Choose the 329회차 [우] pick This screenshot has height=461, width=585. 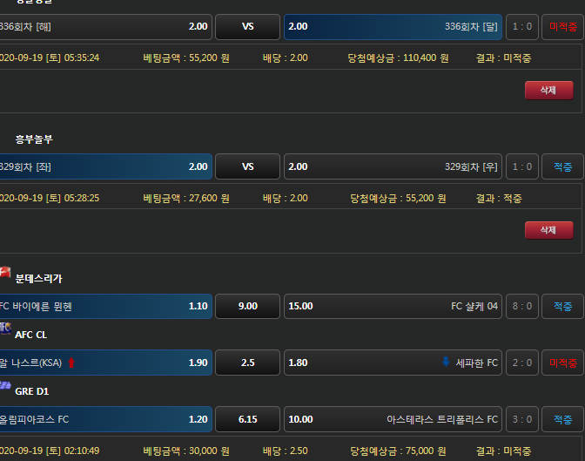point(393,166)
